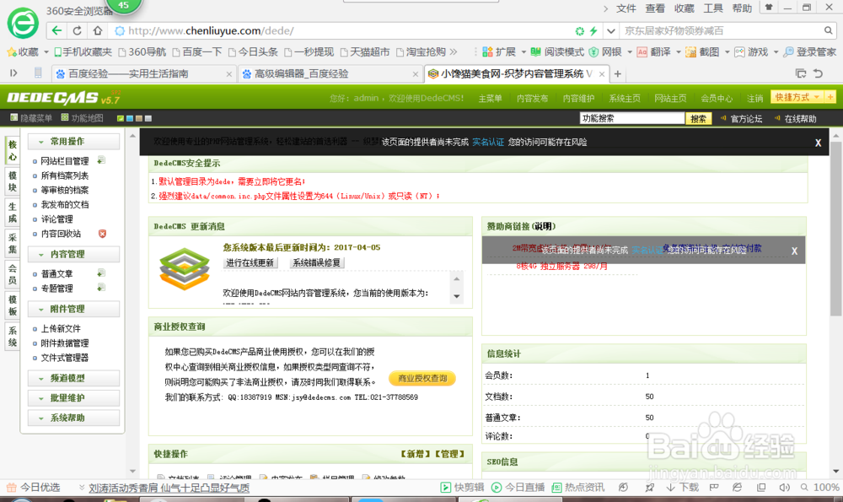Open the 快捷方式 dropdown
This screenshot has height=502, width=843.
pos(797,97)
